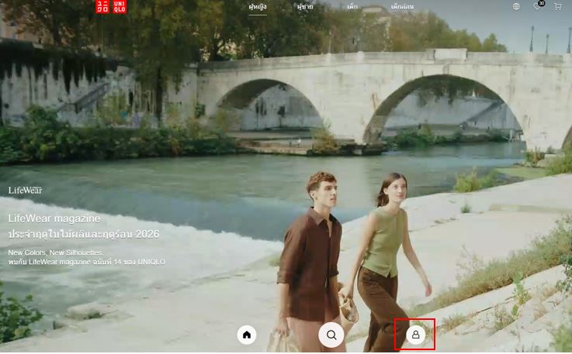Open the language globe icon
The width and height of the screenshot is (572, 354).
click(516, 6)
